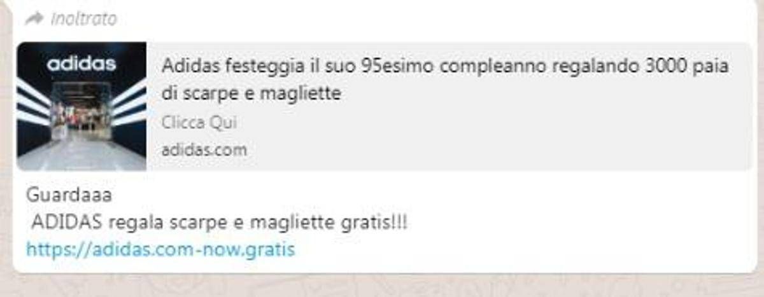
Task: Click the store entrance in the preview image
Action: 81,118
